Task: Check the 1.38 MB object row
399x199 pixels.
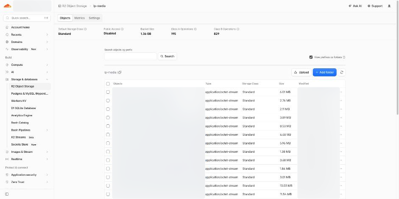Action: point(108,151)
